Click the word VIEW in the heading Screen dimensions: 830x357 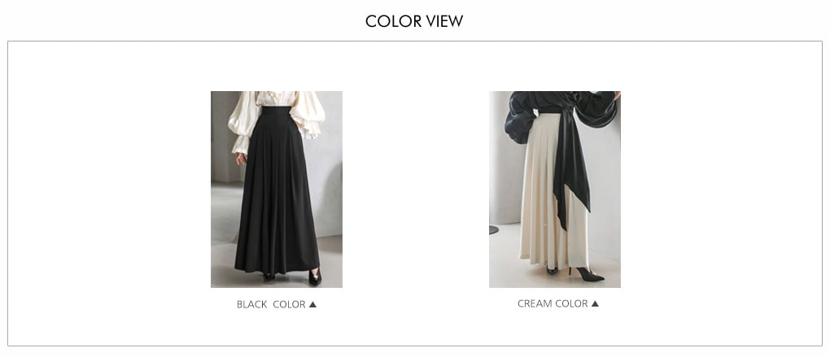click(443, 21)
